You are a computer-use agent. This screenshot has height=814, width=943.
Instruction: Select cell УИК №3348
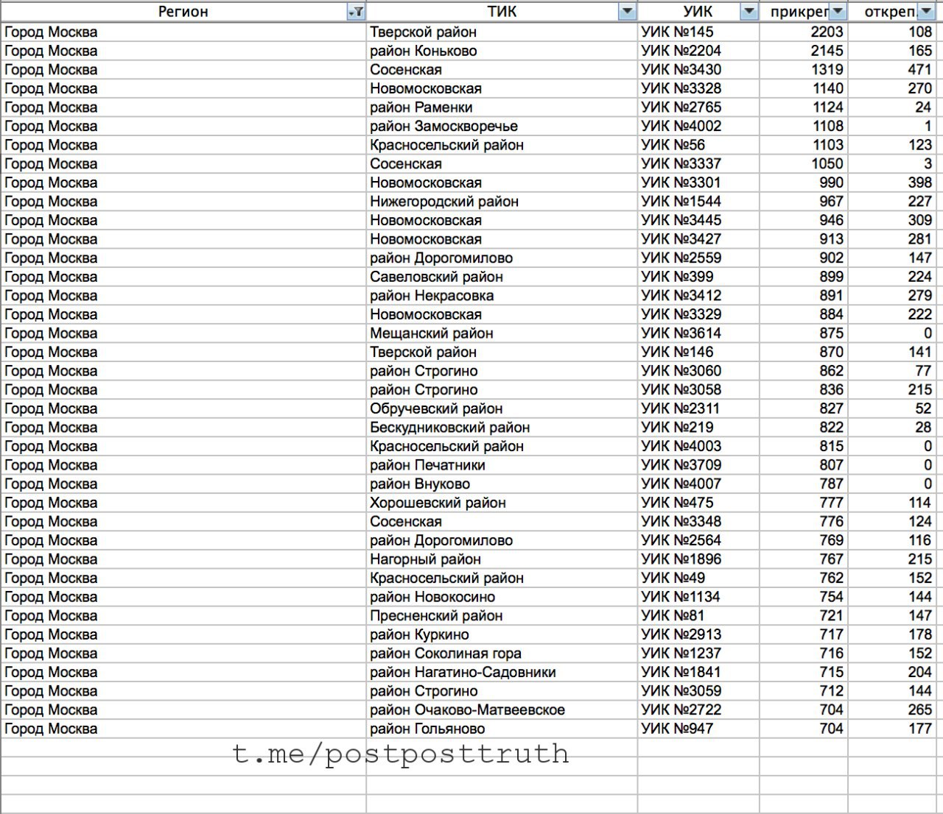tap(698, 522)
